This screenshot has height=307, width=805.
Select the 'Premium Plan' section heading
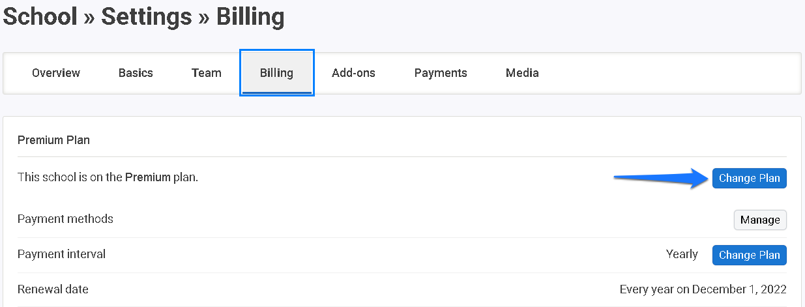click(x=54, y=140)
